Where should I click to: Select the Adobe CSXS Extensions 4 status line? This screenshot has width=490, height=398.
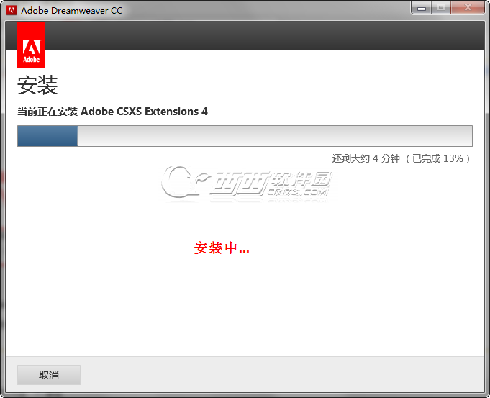[x=112, y=112]
